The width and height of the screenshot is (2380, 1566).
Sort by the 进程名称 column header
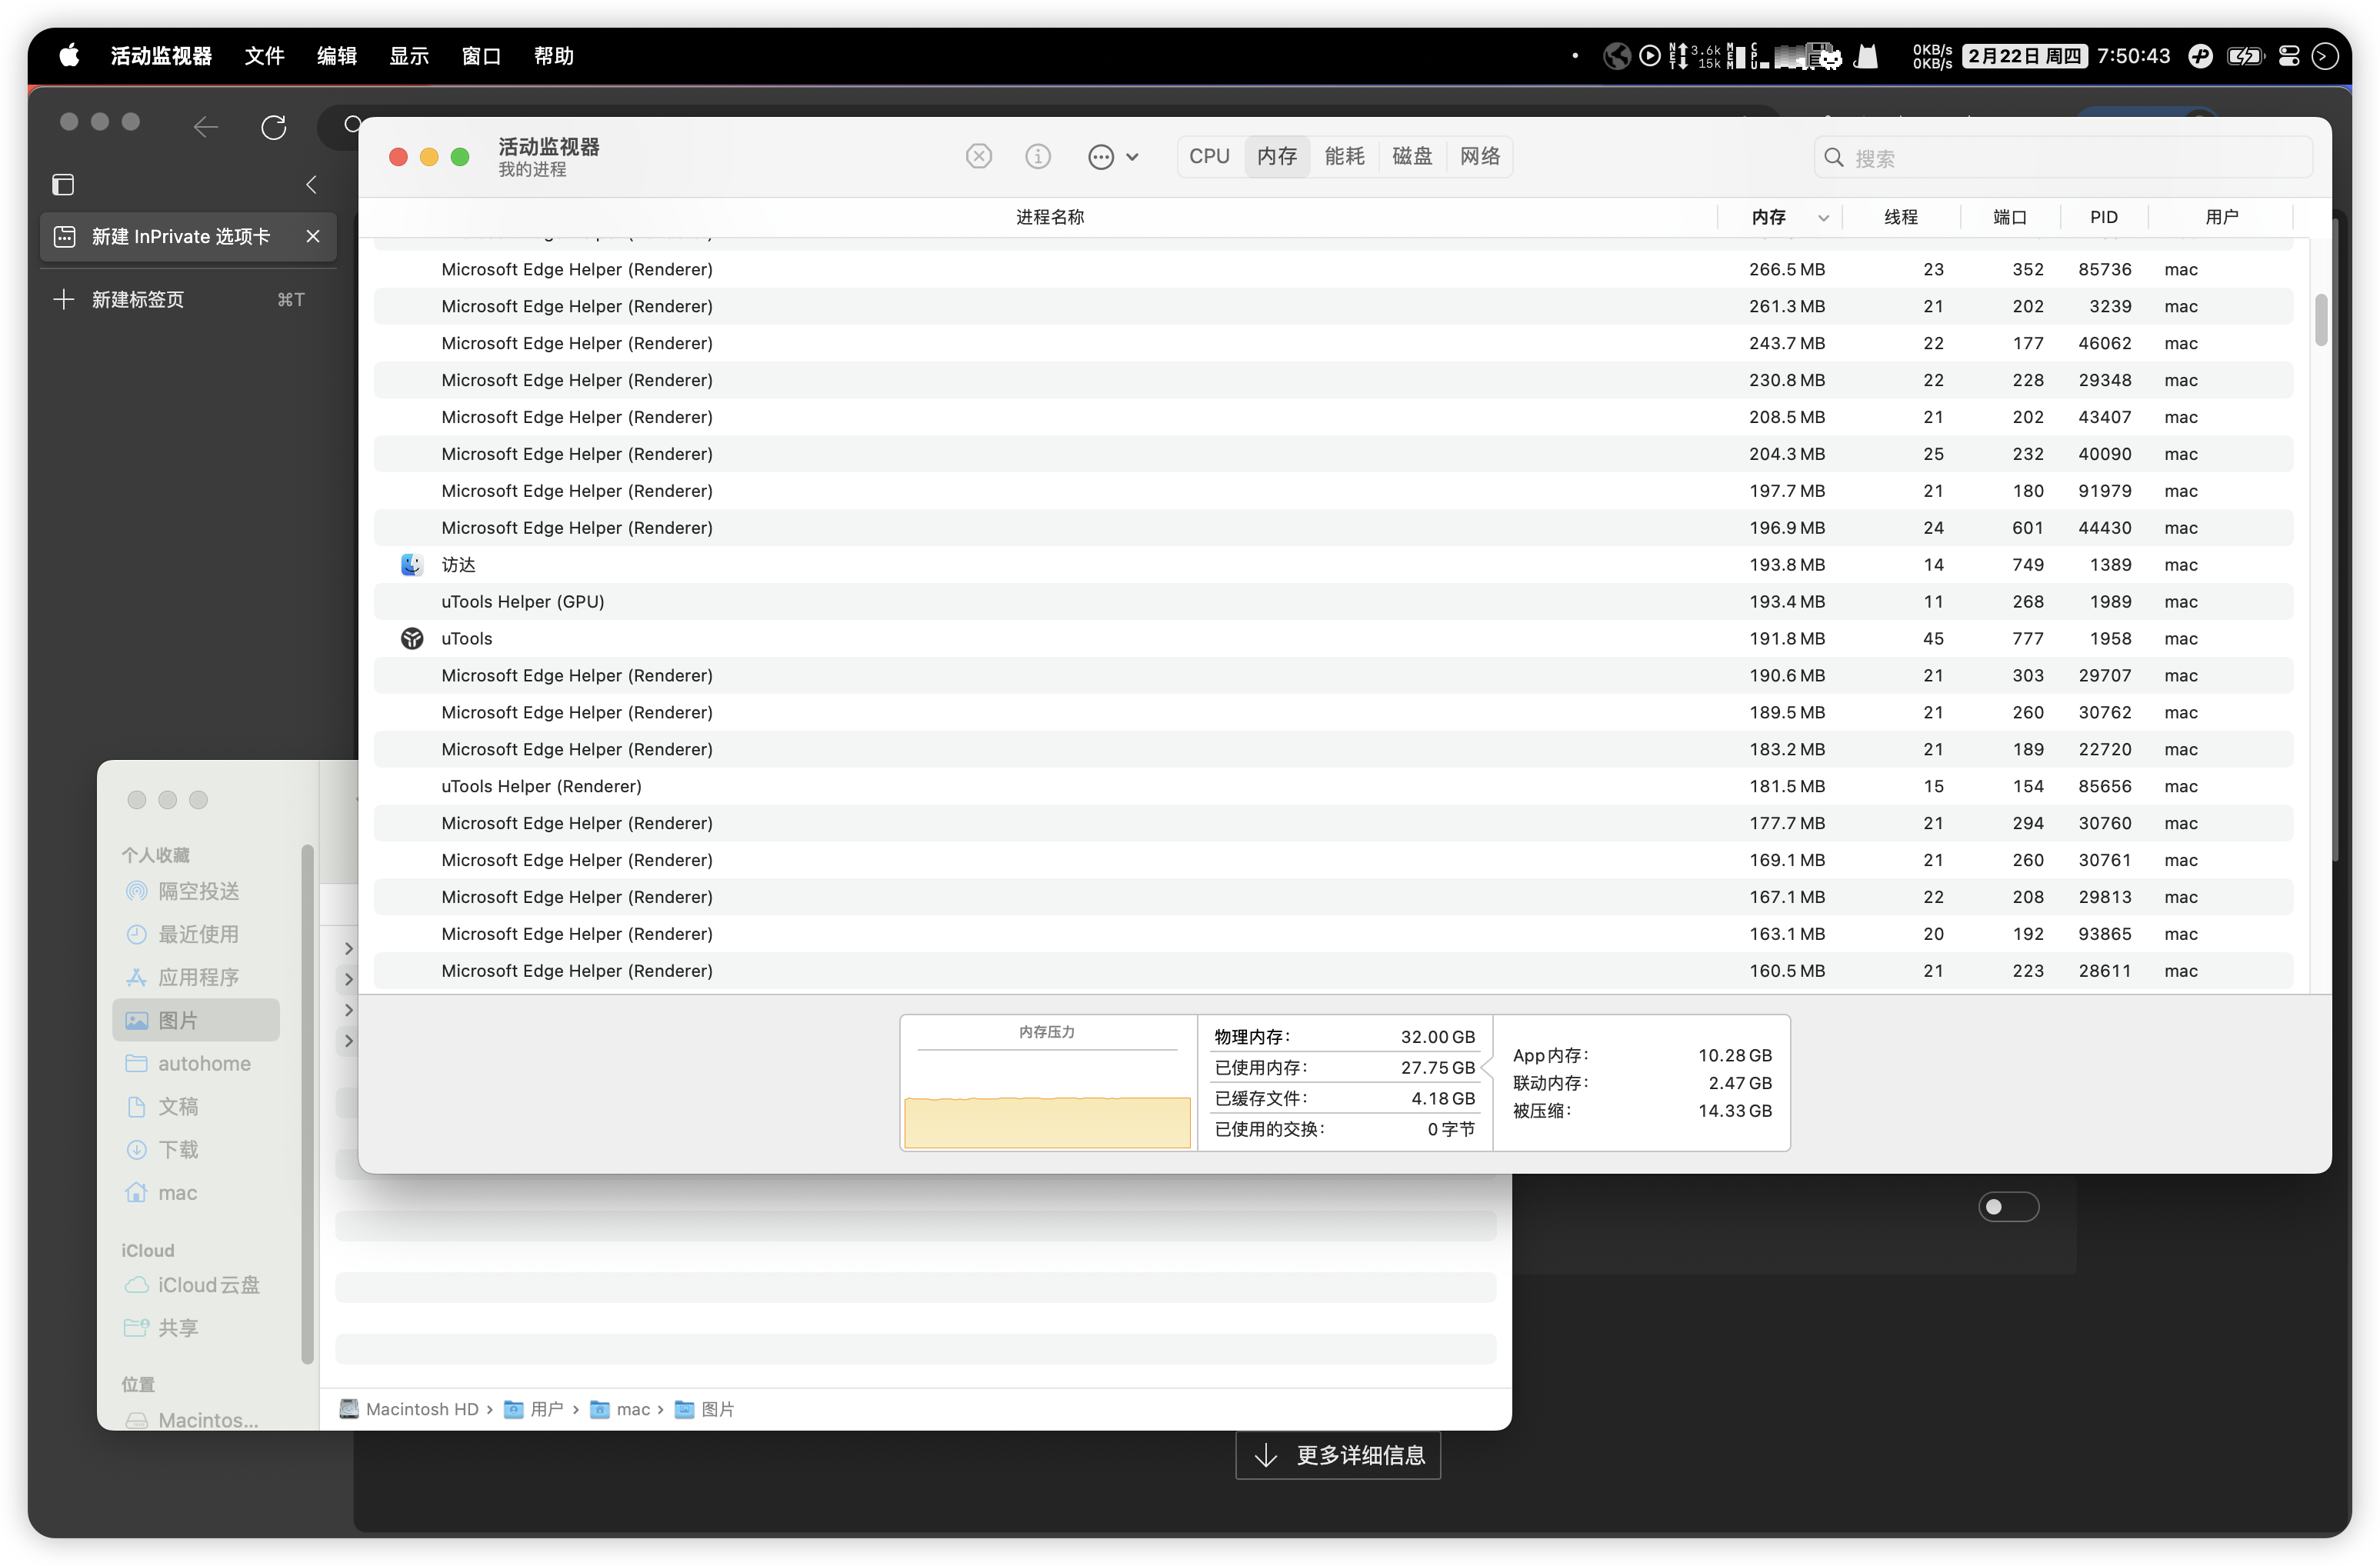click(1049, 217)
